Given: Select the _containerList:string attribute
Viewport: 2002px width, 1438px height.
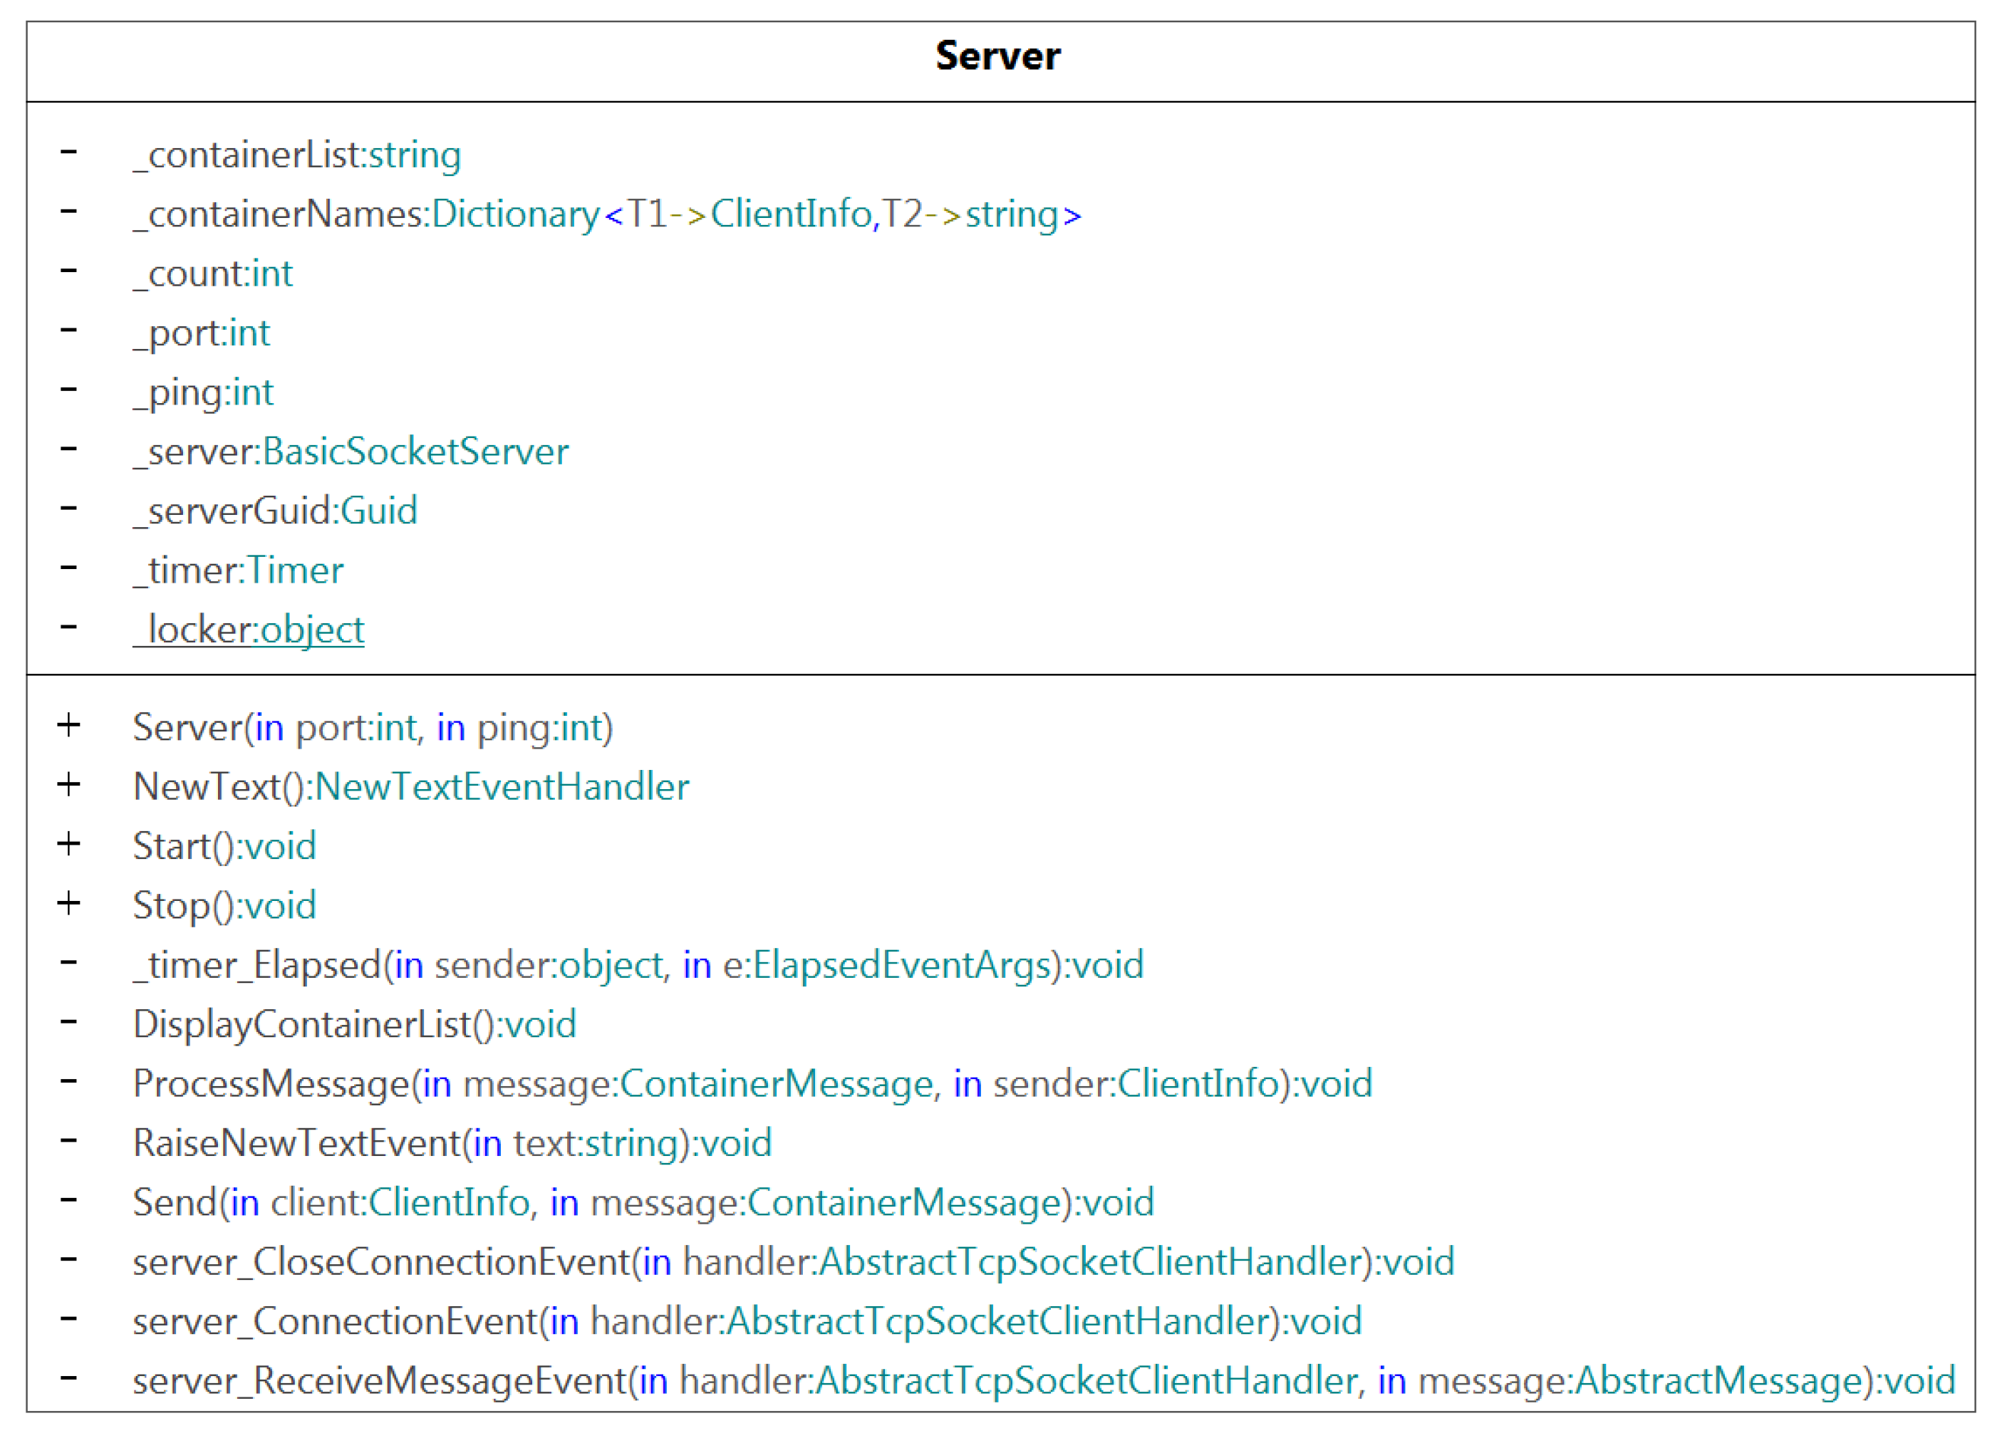Looking at the screenshot, I should [296, 155].
